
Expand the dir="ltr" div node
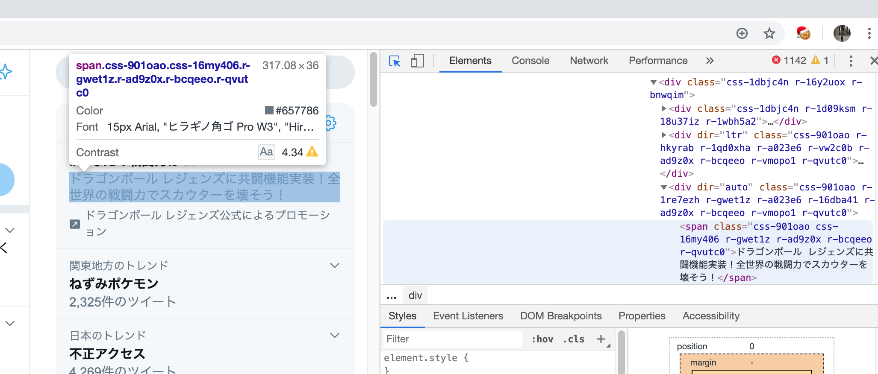point(664,135)
